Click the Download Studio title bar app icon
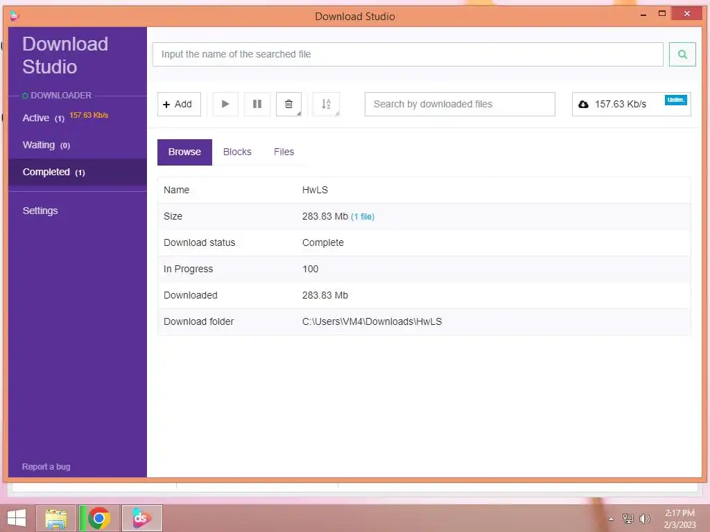The height and width of the screenshot is (532, 710). (14, 16)
